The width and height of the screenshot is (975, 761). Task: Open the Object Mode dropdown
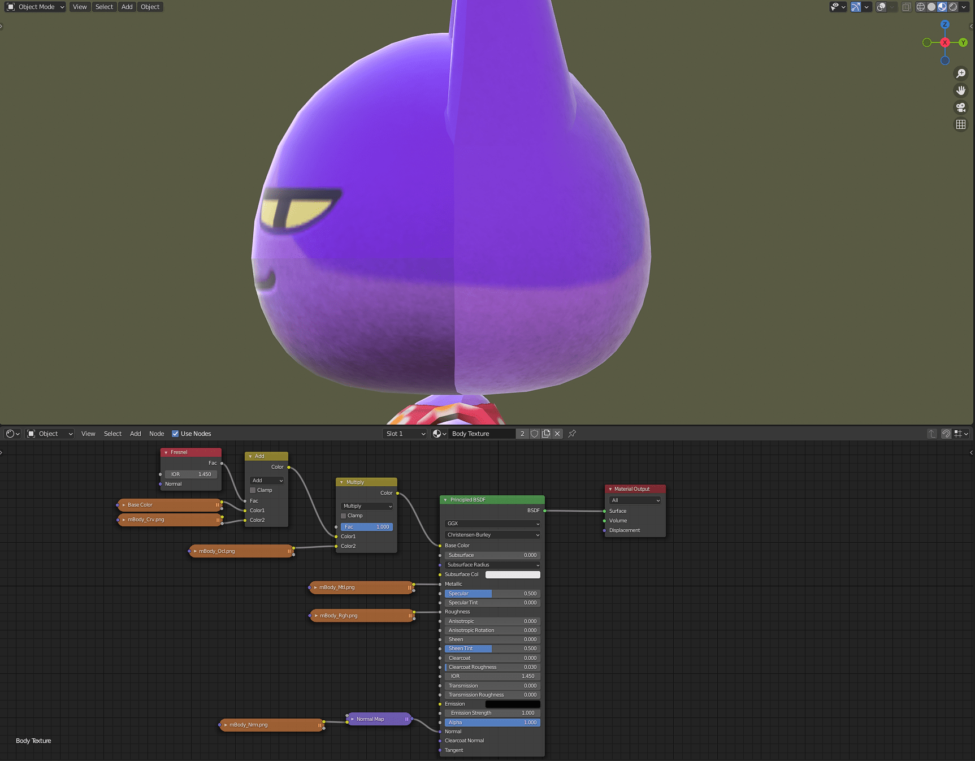(x=36, y=7)
